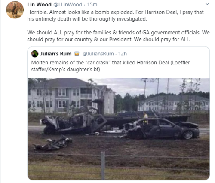This screenshot has width=215, height=183.
Task: Click the person in yellow vest in photo
Action: (146, 118)
